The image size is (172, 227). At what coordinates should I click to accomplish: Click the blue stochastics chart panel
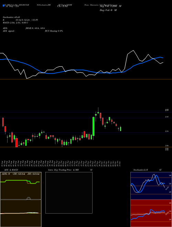point(151,186)
